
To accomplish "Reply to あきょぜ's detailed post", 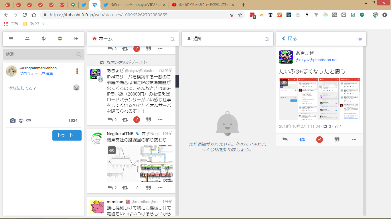I will pyautogui.click(x=285, y=139).
